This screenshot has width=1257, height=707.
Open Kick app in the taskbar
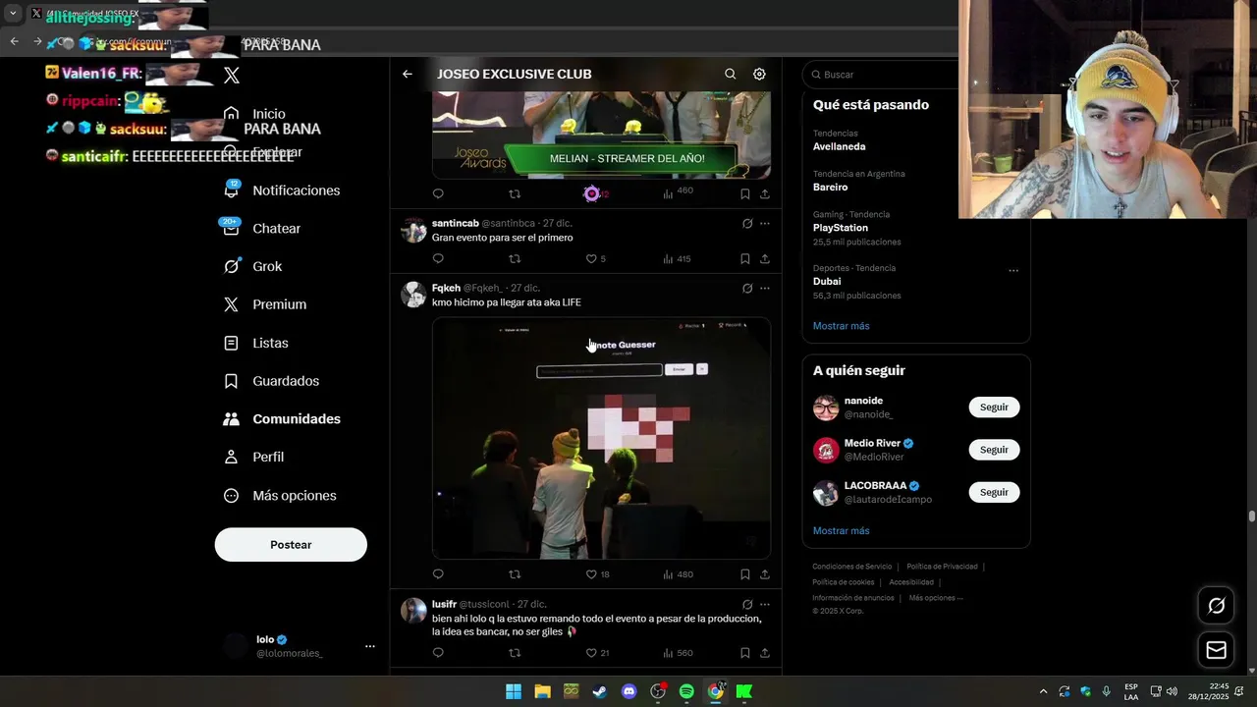click(744, 691)
